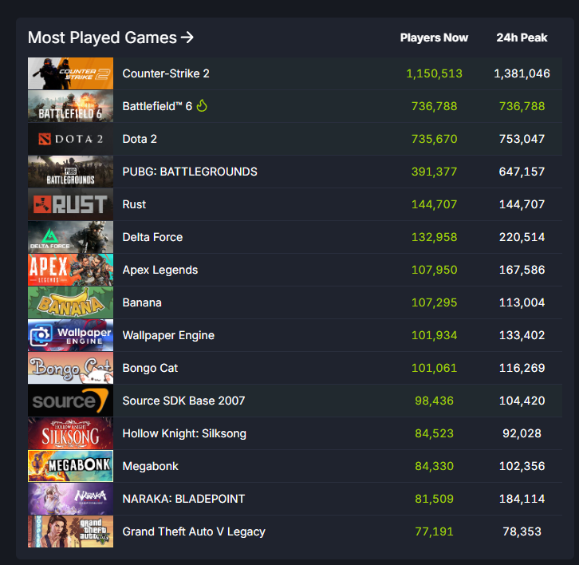579x565 pixels.
Task: Click the 101,934 players value
Action: pyautogui.click(x=434, y=335)
